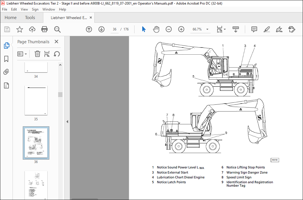Image resolution: width=303 pixels, height=200 pixels.
Task: Click the fit page scrolling icon
Action: pos(220,29)
